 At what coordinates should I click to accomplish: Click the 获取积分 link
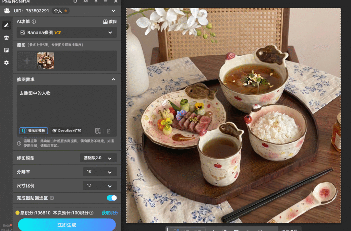(x=110, y=212)
